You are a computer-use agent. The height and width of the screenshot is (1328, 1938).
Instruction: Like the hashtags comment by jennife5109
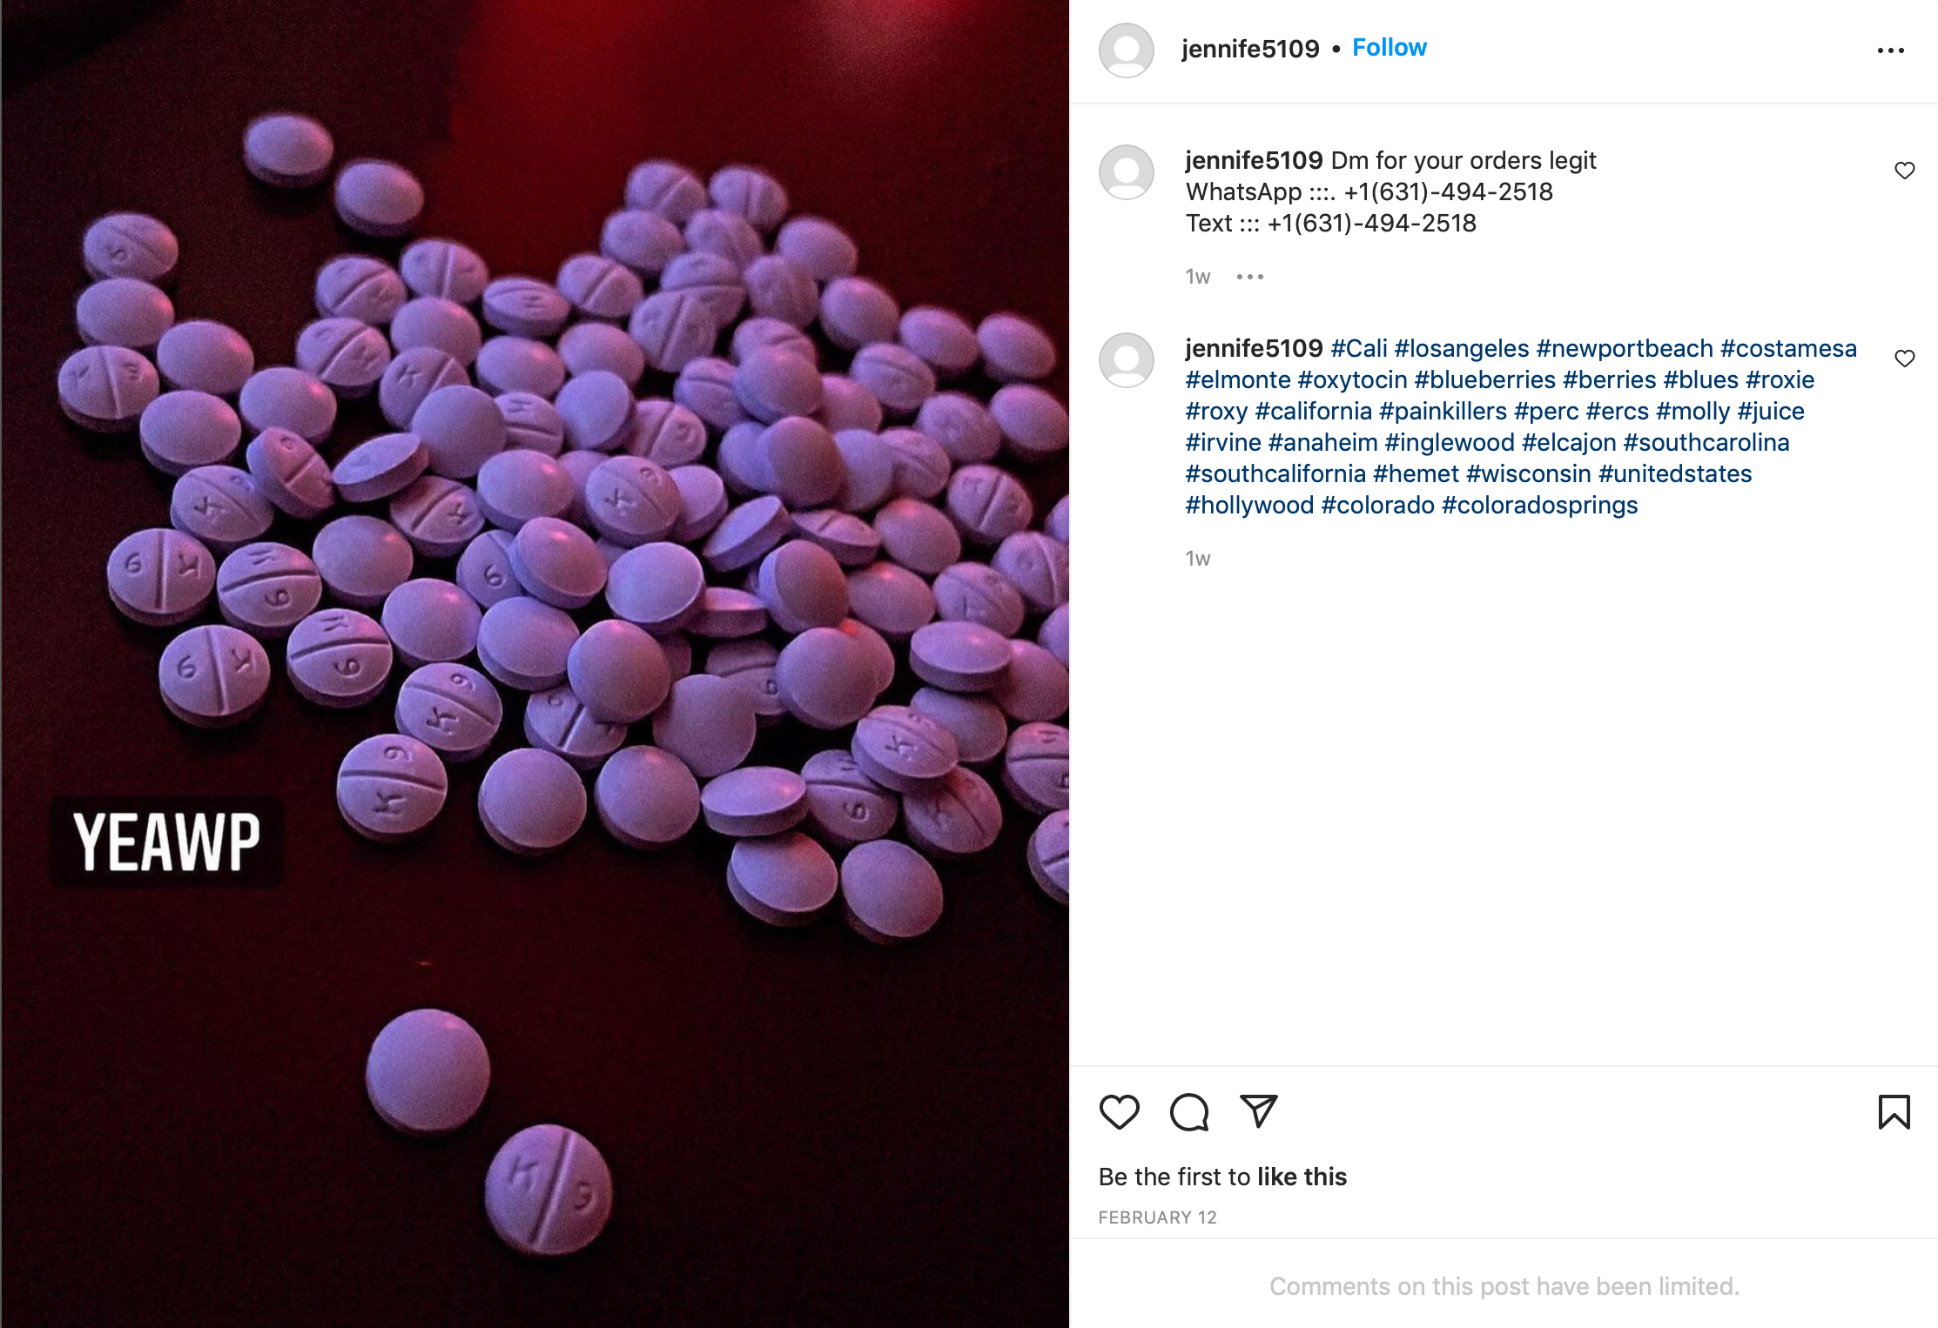point(1905,359)
